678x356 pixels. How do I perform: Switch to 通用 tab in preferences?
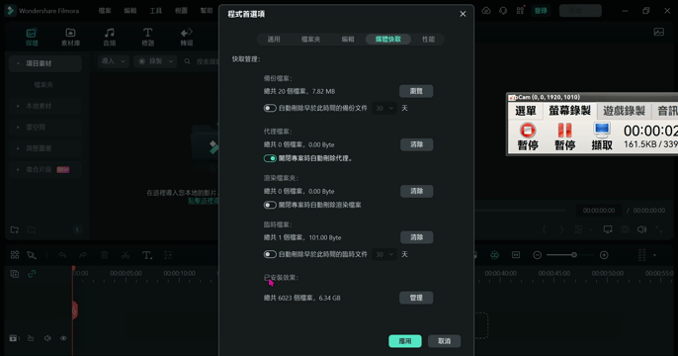tap(274, 40)
